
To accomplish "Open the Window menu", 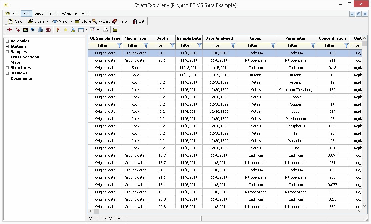I will click(69, 14).
